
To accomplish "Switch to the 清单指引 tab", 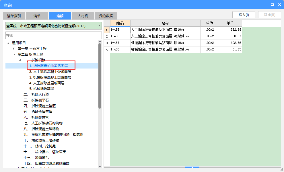I will (14, 16).
